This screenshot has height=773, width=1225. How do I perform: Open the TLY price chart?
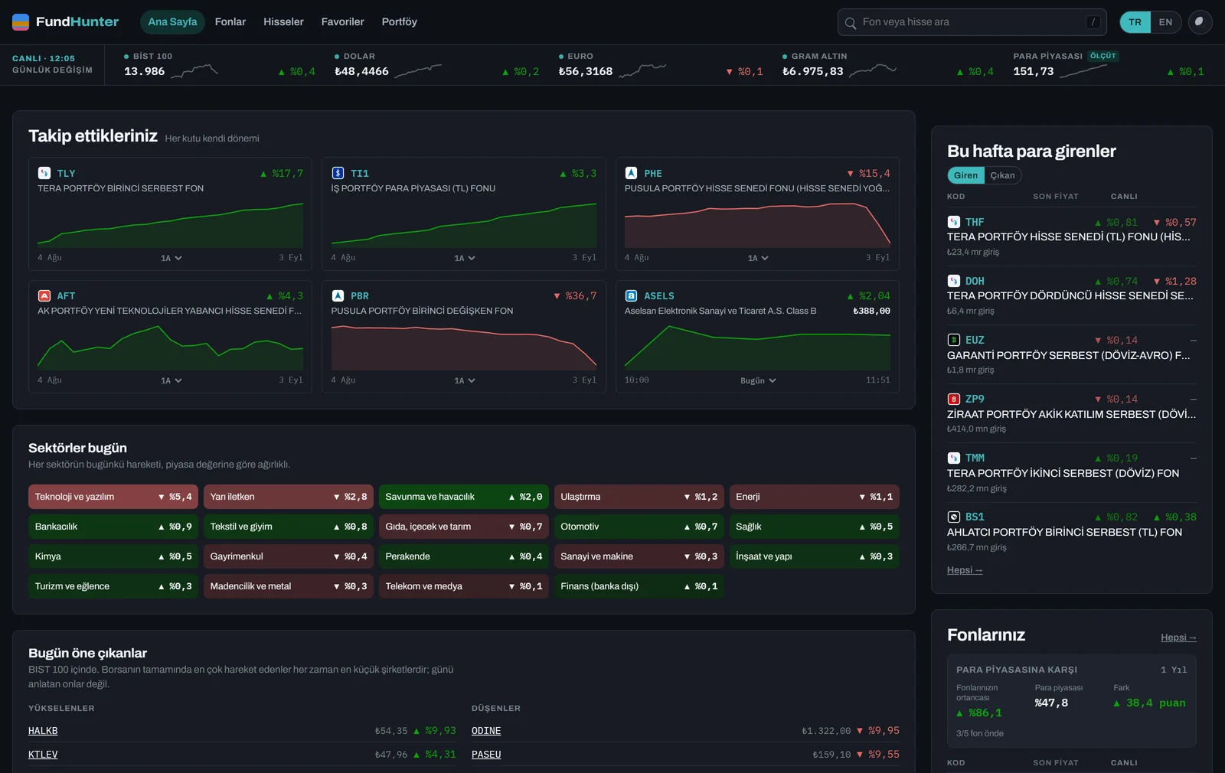[x=170, y=225]
